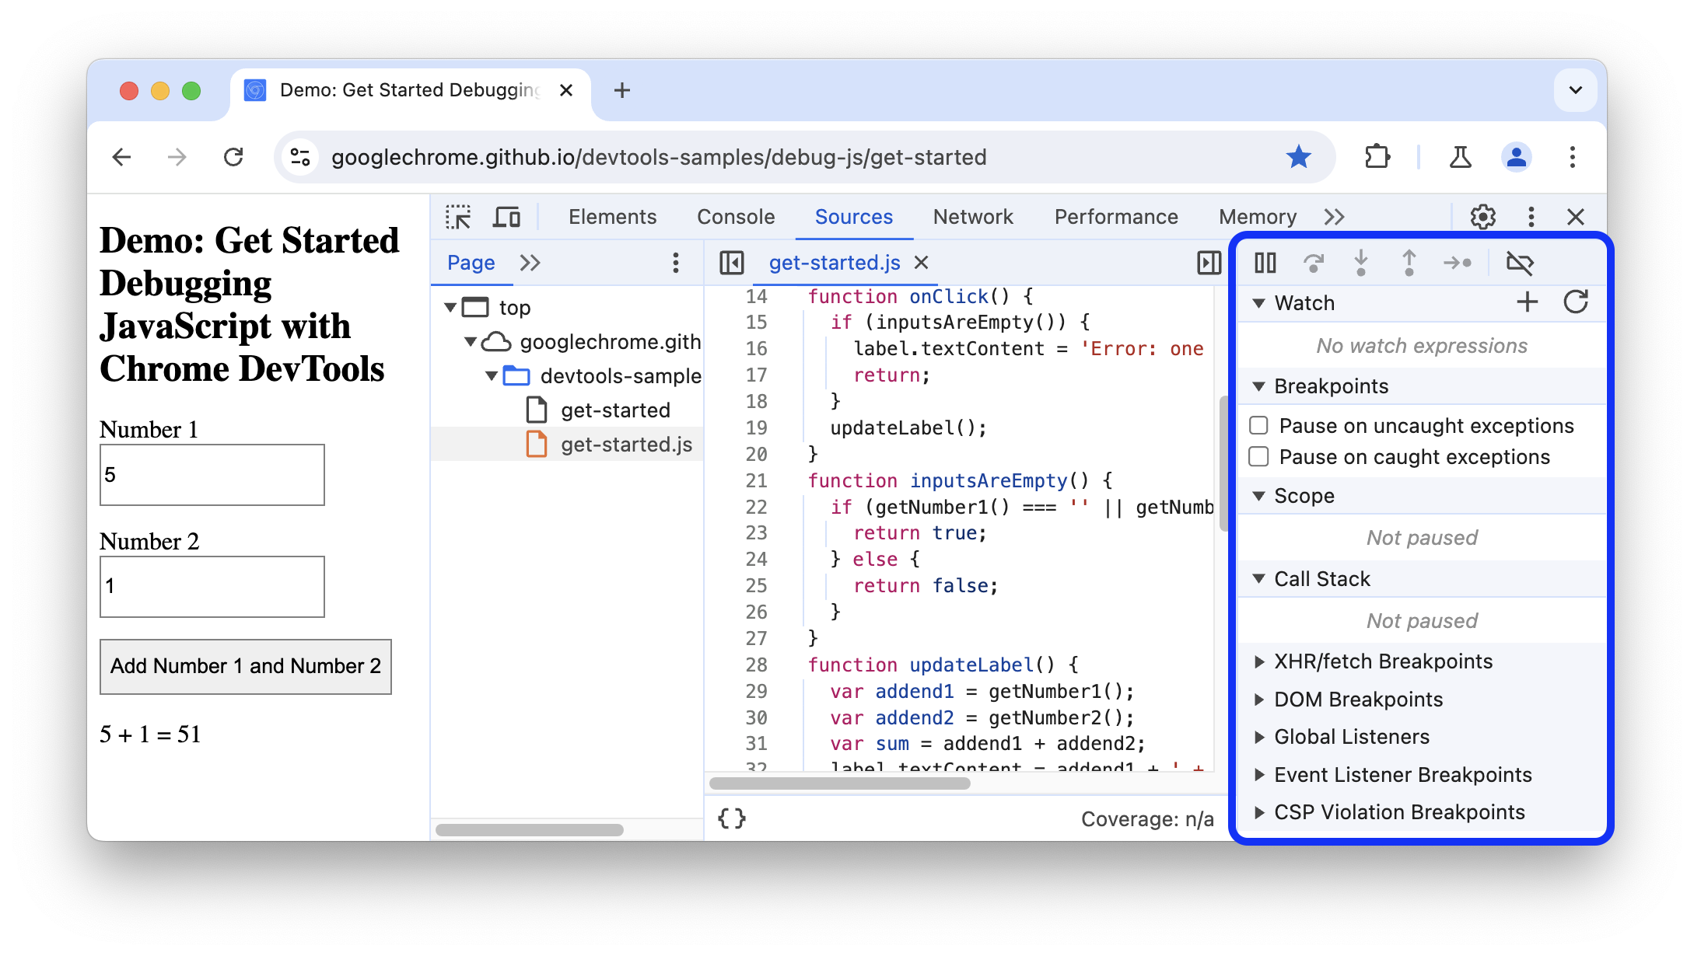Click the Step out of current function icon

(1405, 262)
